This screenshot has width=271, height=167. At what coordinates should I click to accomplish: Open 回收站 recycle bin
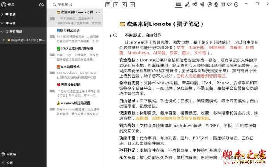point(11,154)
